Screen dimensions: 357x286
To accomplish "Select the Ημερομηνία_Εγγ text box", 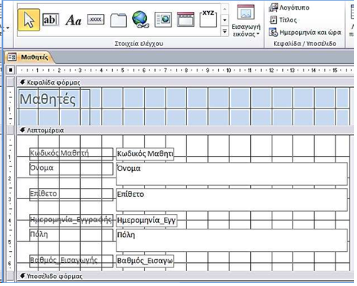I will point(146,221).
